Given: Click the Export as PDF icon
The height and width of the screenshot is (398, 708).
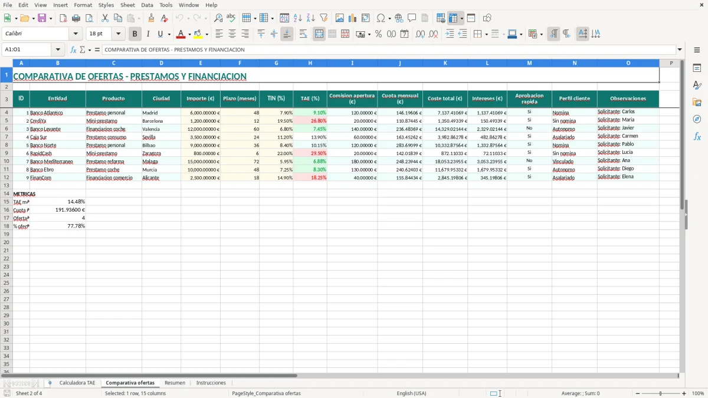Looking at the screenshot, I should [x=63, y=18].
